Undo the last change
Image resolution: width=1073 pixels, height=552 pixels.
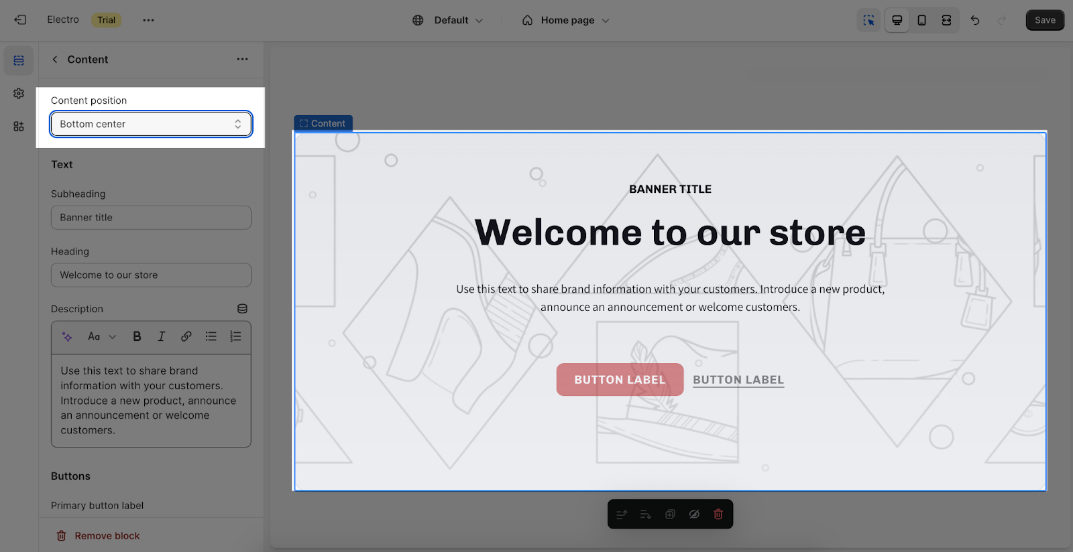point(975,20)
